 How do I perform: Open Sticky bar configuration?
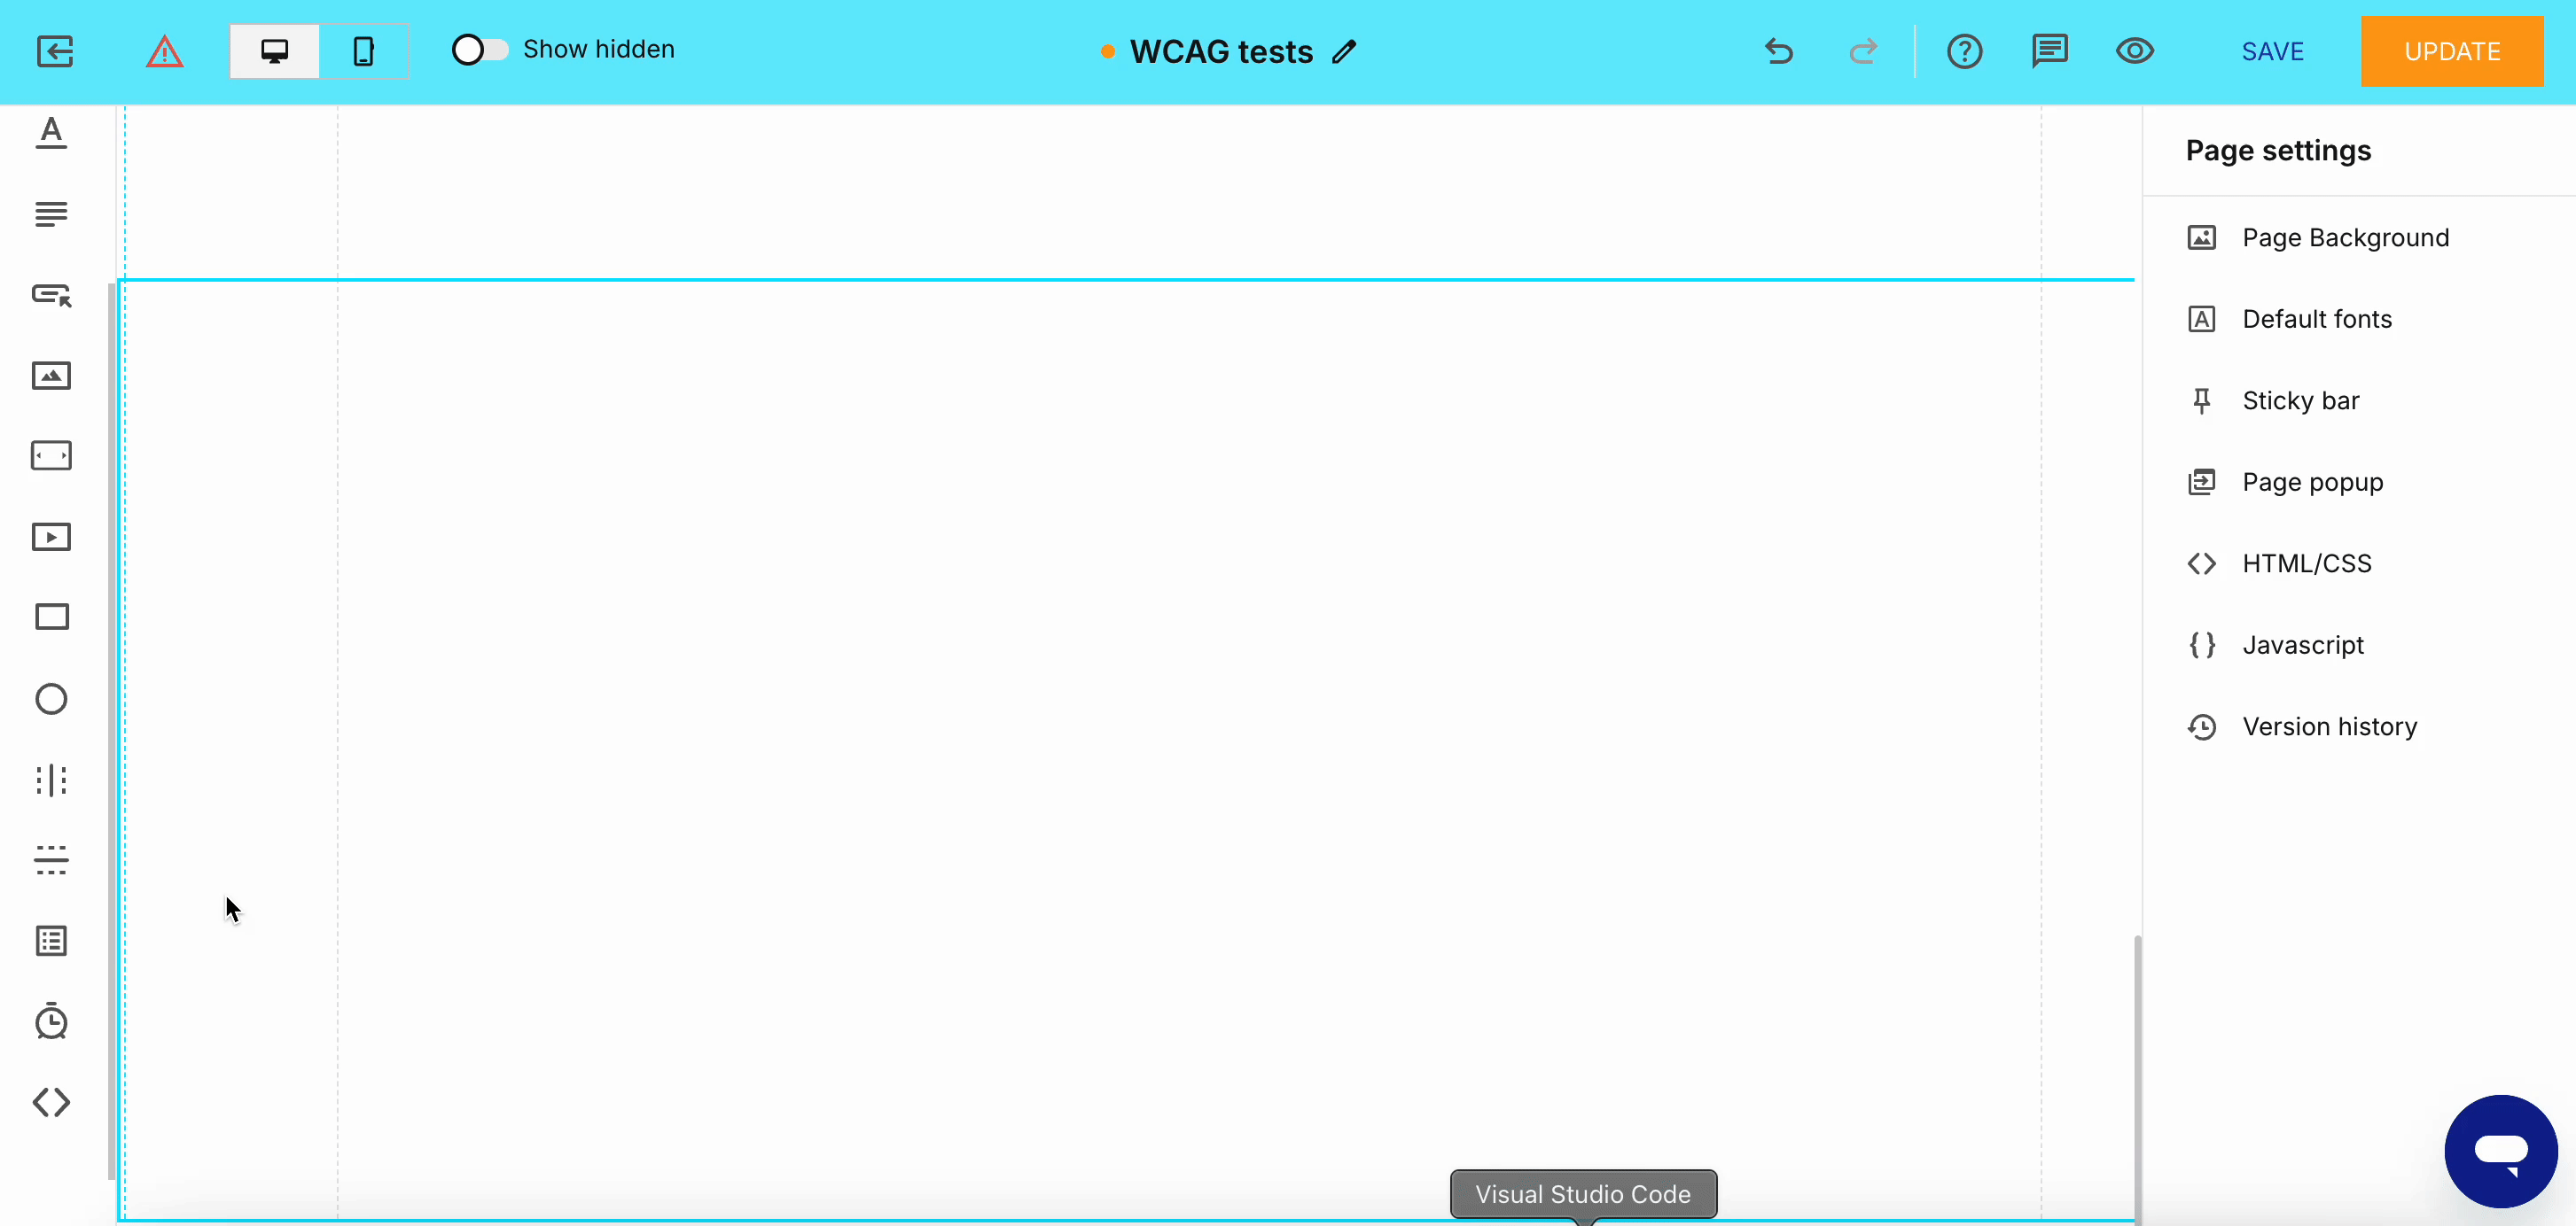pyautogui.click(x=2301, y=400)
